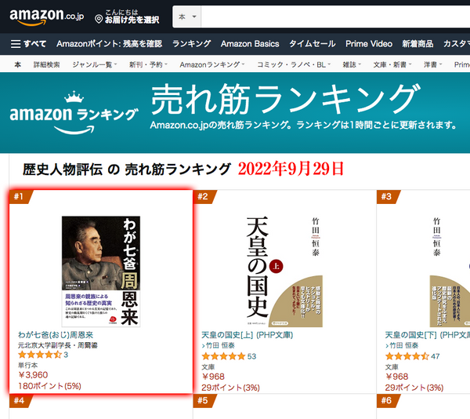Expand the ジャンル一覧 dropdown
The height and width of the screenshot is (419, 470).
click(x=95, y=64)
